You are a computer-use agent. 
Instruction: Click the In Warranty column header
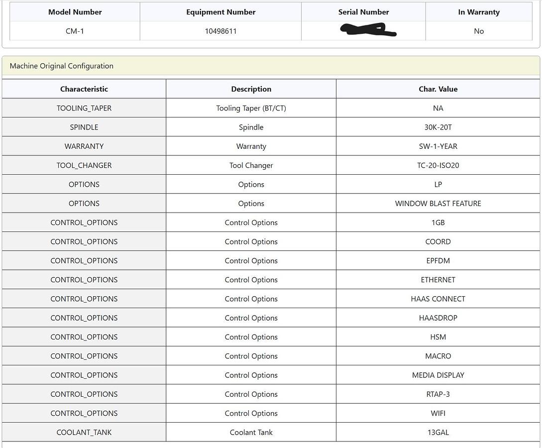(479, 12)
